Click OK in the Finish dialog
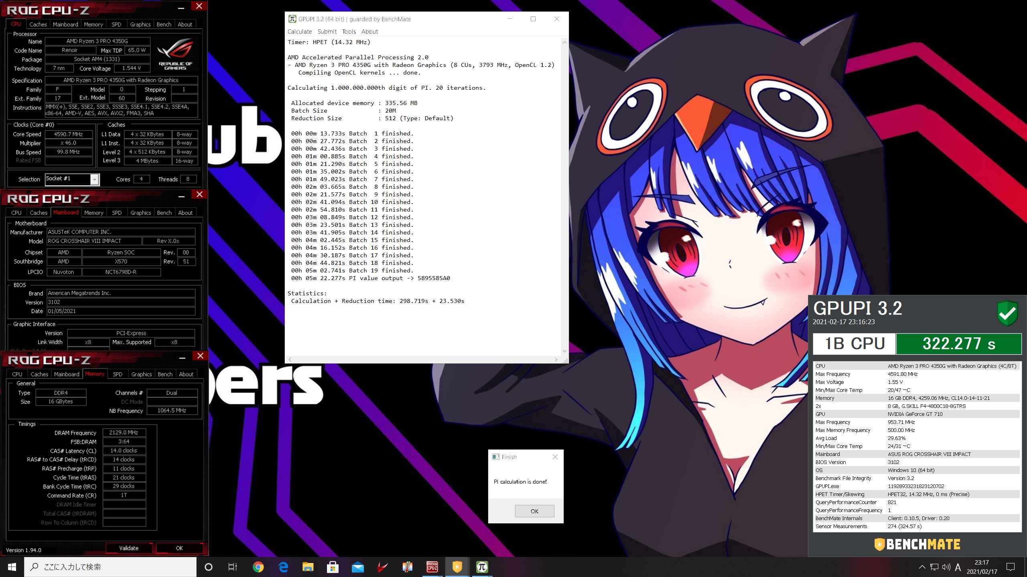Image resolution: width=1027 pixels, height=577 pixels. [x=534, y=511]
